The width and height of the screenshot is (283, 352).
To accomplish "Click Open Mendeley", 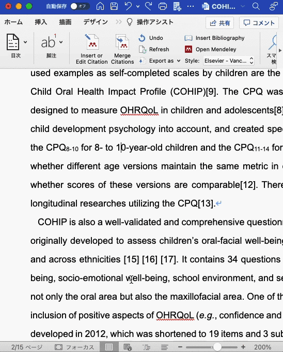I will (x=211, y=49).
